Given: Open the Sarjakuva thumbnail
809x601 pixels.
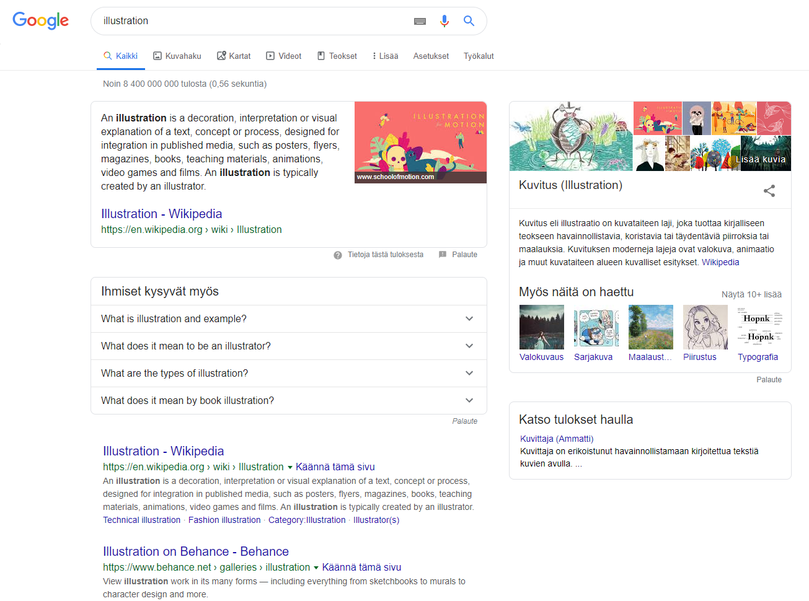Looking at the screenshot, I should [596, 327].
